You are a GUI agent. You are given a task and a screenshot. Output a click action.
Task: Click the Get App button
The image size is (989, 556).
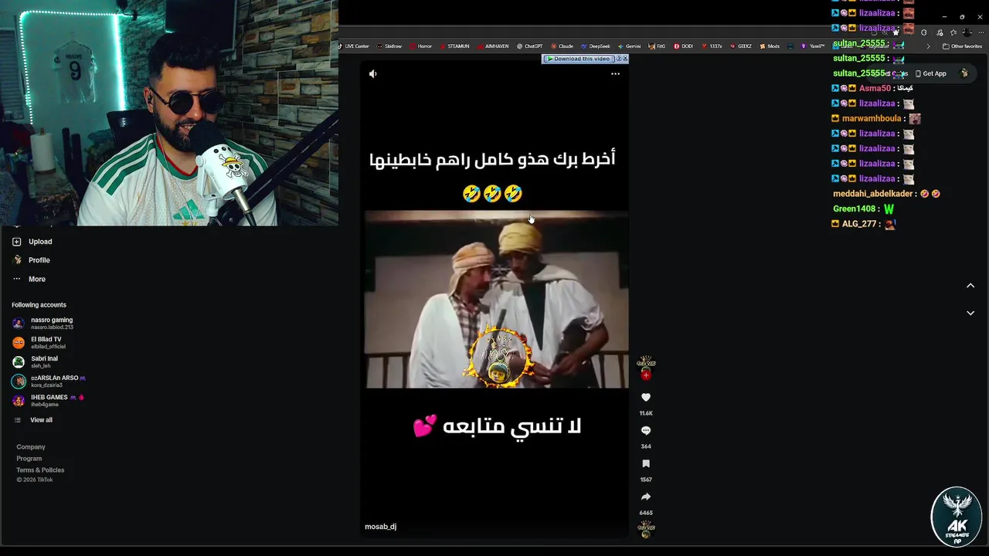tap(930, 73)
